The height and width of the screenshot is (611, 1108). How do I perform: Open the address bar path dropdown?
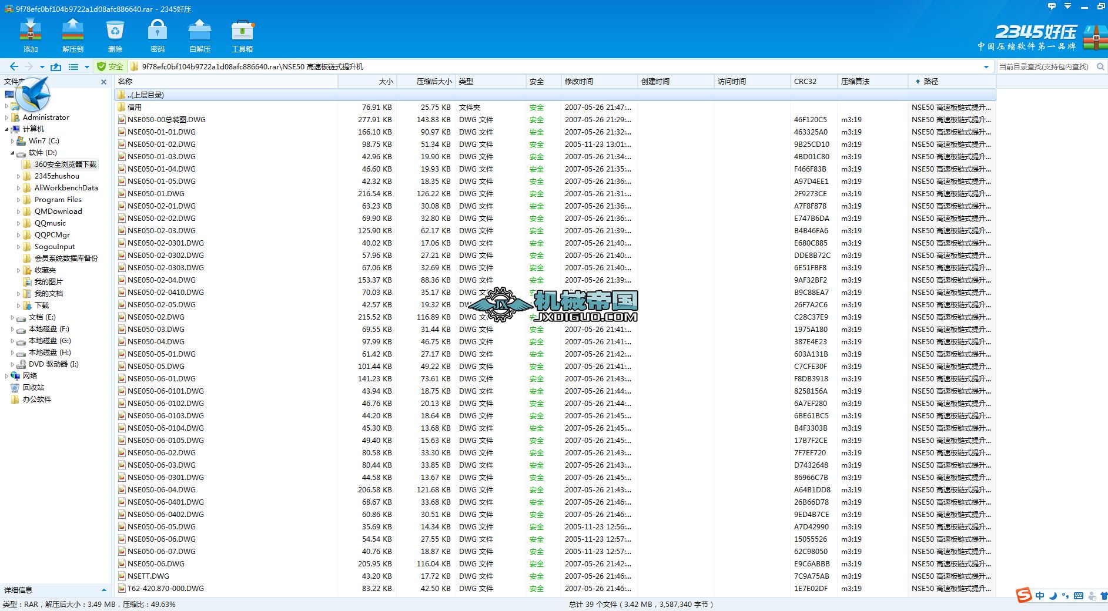pos(986,66)
